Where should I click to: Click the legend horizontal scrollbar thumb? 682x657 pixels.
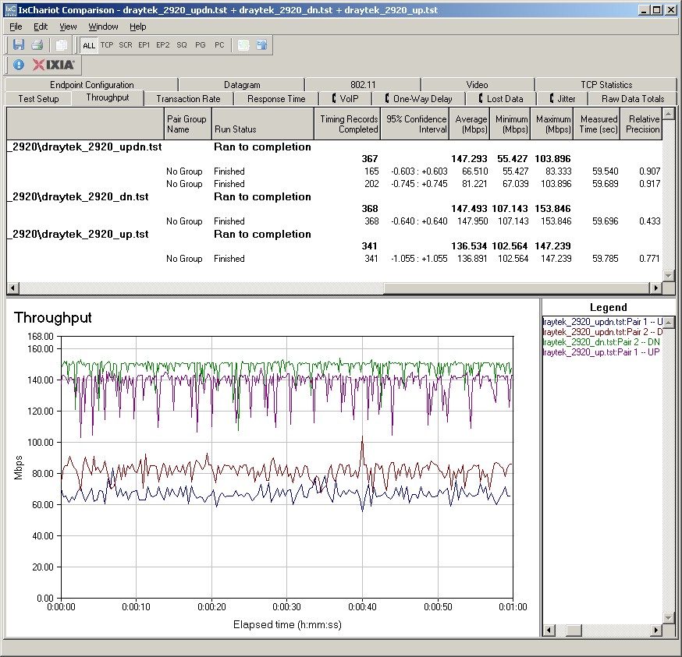tap(574, 630)
